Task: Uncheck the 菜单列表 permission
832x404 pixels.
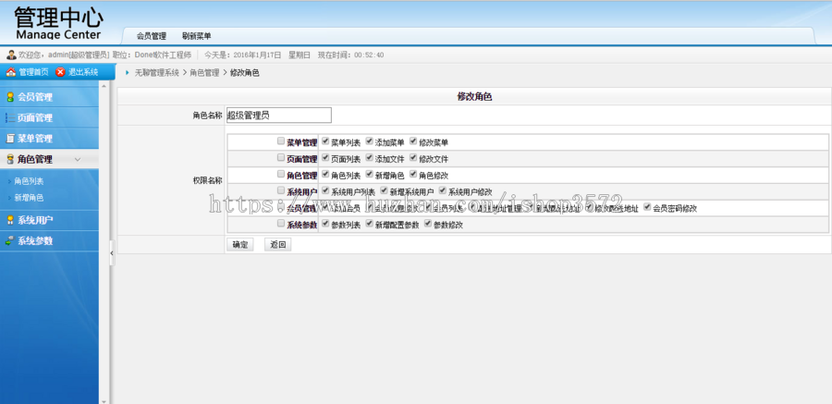Action: 325,141
